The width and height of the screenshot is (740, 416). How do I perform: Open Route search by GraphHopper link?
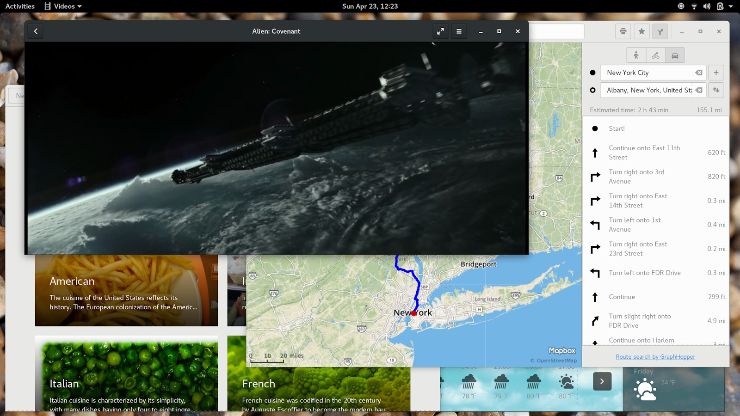655,357
